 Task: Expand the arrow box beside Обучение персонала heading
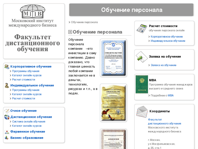click(70, 32)
